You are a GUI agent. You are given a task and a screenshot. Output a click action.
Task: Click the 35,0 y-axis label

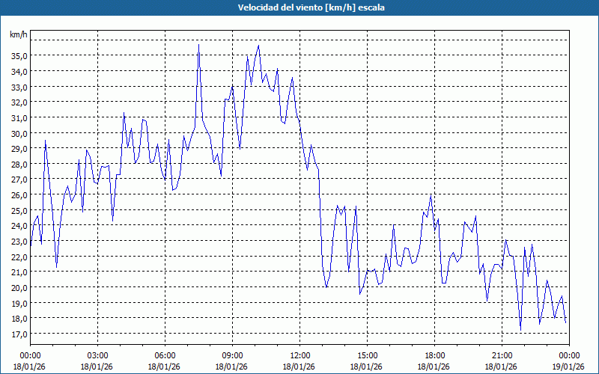point(19,55)
